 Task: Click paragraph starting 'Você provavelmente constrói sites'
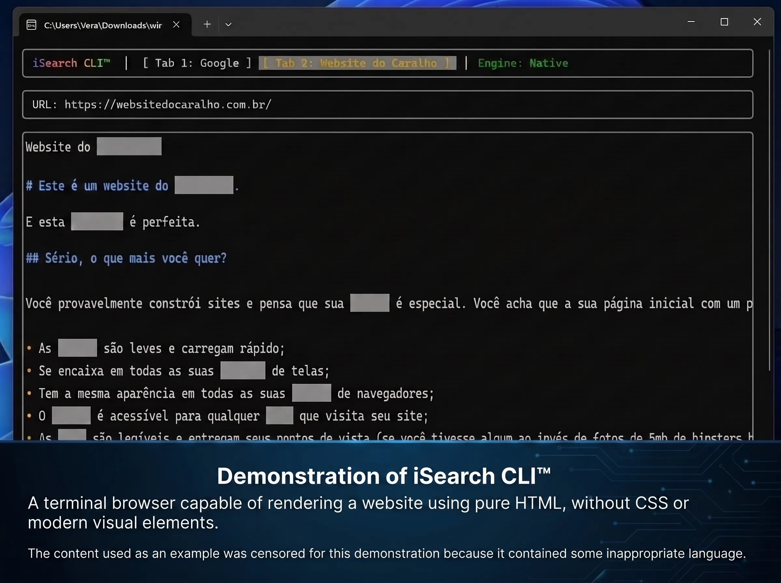click(389, 303)
